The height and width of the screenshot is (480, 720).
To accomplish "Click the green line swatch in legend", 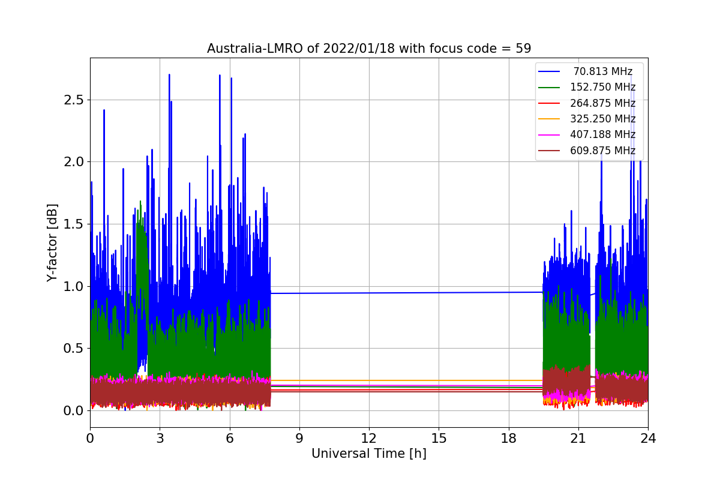I will point(550,88).
